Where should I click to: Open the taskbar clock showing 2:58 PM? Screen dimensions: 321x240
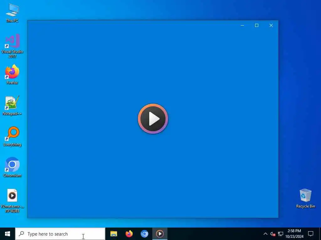(x=294, y=234)
